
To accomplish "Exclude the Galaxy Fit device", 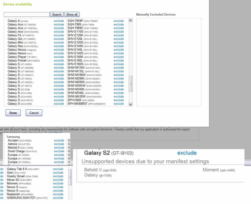I will click(x=59, y=35).
